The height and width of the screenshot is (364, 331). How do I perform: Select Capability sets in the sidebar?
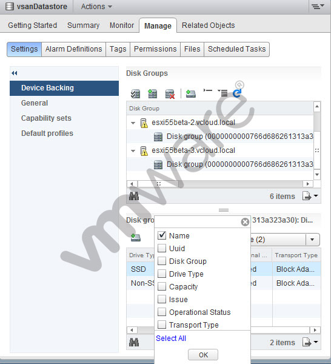coord(46,118)
